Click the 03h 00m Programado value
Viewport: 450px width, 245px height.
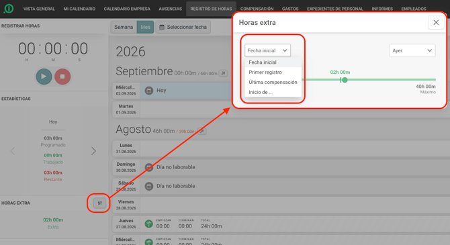pos(53,138)
